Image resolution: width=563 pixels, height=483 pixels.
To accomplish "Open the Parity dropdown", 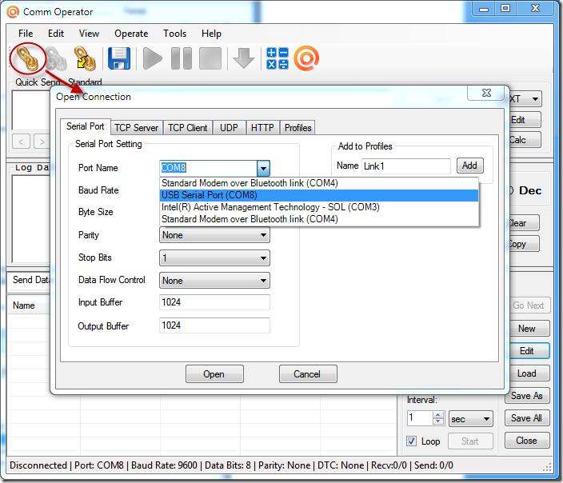I will coord(214,235).
